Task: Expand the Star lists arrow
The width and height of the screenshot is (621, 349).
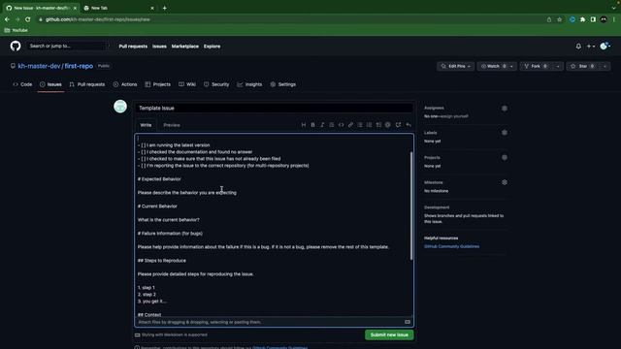Action: click(x=605, y=67)
